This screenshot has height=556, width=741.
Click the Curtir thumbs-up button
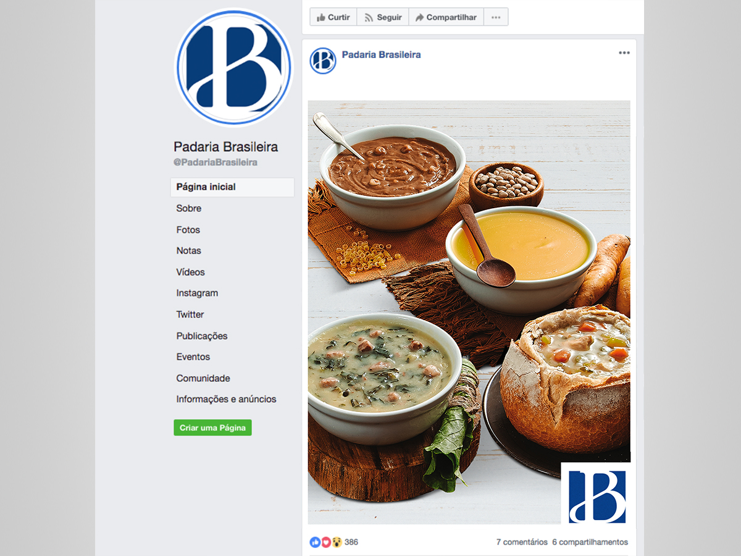333,17
